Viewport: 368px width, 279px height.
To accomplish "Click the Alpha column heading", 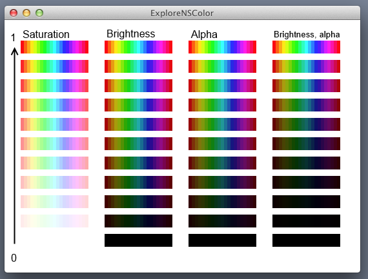I will [204, 34].
